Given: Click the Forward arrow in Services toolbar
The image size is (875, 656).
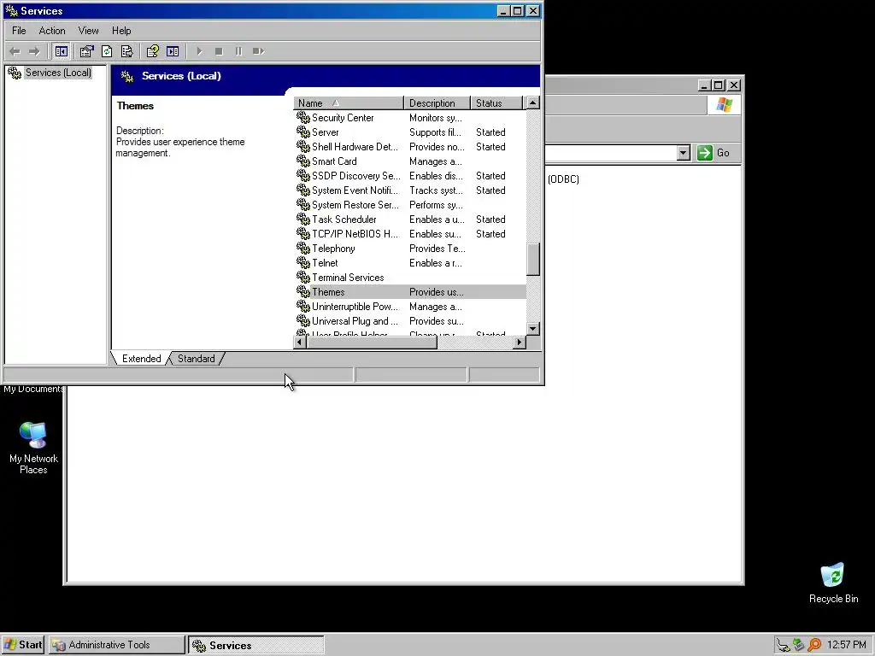Looking at the screenshot, I should pos(34,51).
